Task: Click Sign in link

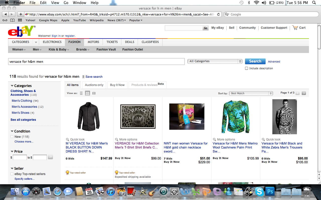Action: (56, 36)
